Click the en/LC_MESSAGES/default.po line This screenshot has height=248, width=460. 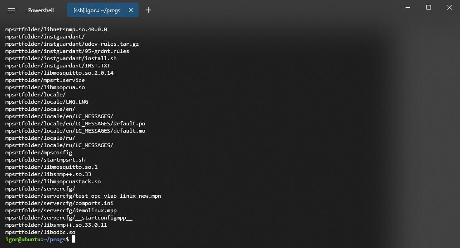coord(75,124)
